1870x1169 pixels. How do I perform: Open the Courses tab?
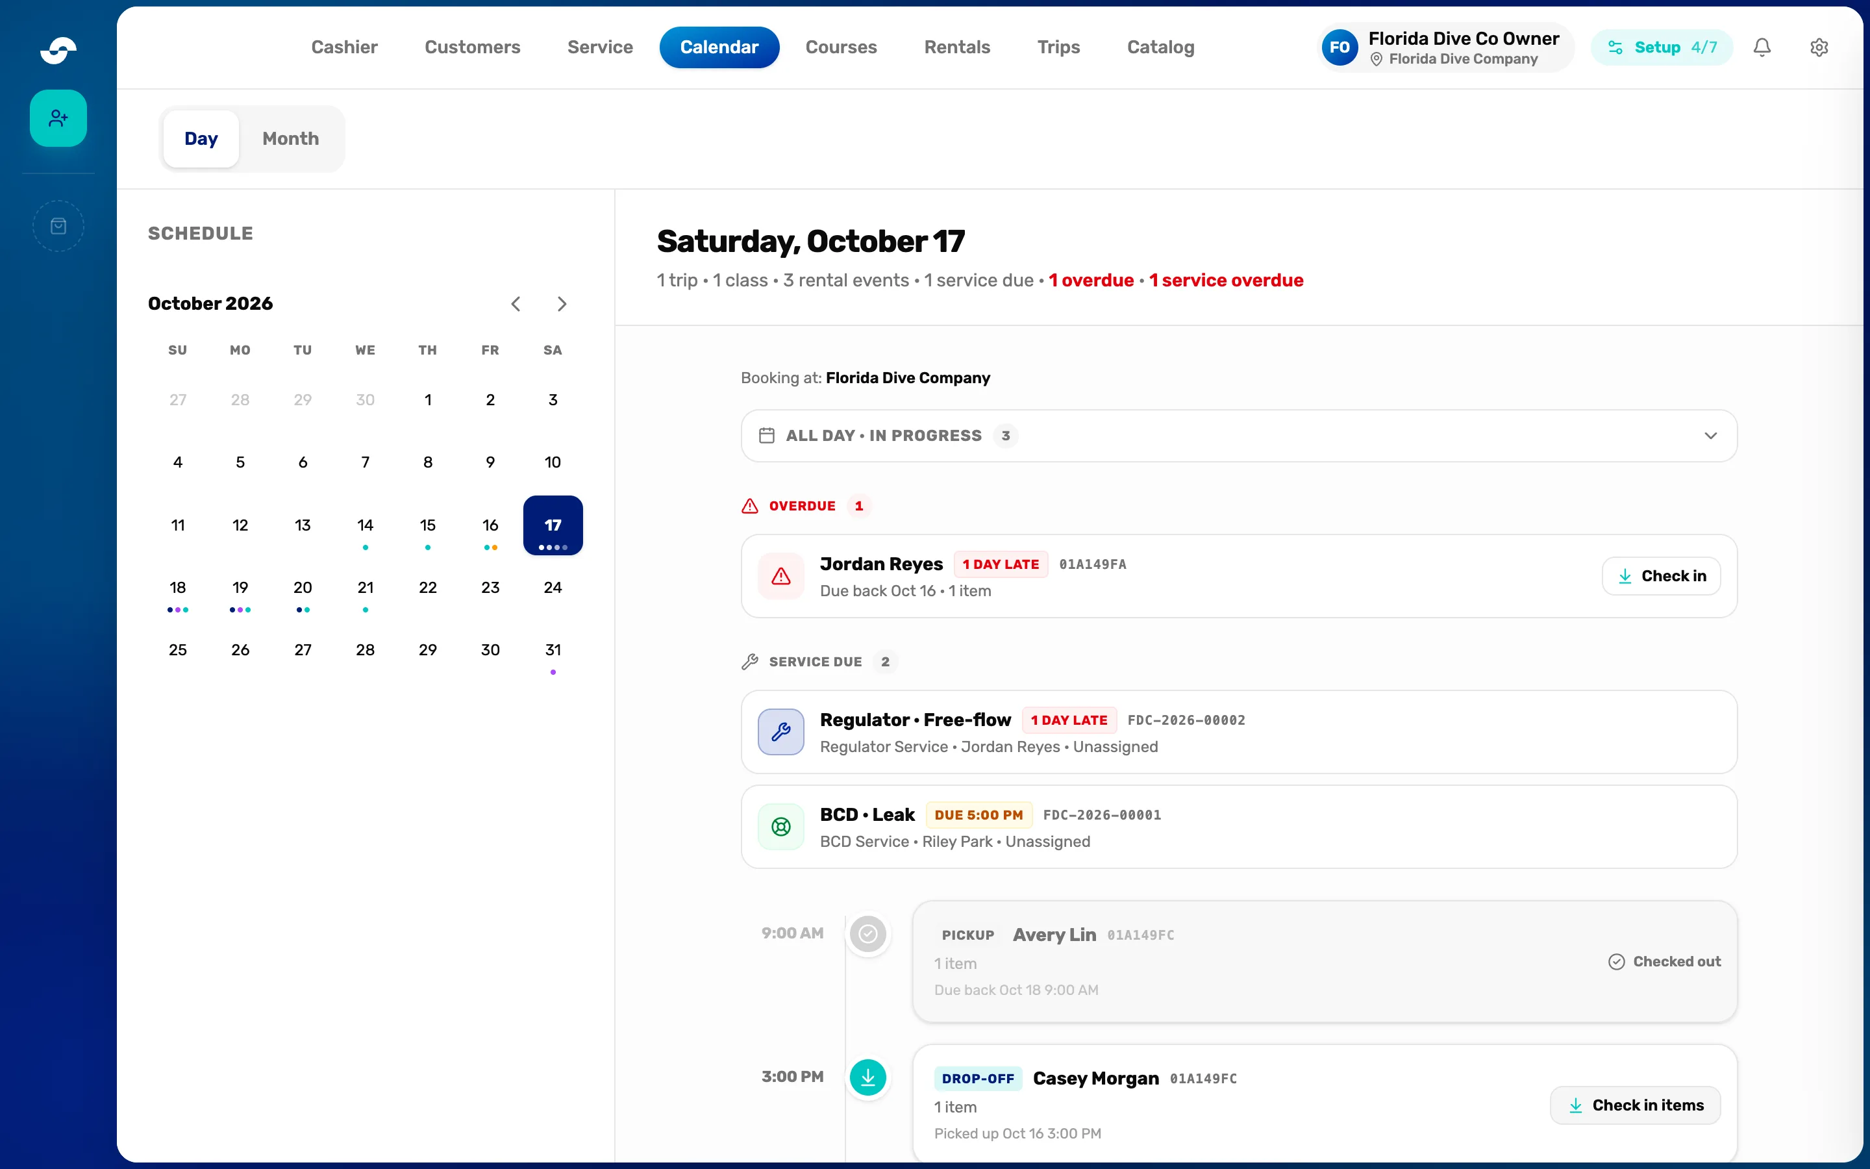[x=841, y=47]
